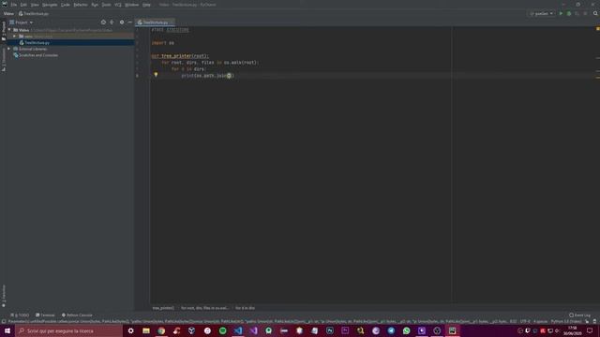Open the Refactor menu

(x=81, y=5)
